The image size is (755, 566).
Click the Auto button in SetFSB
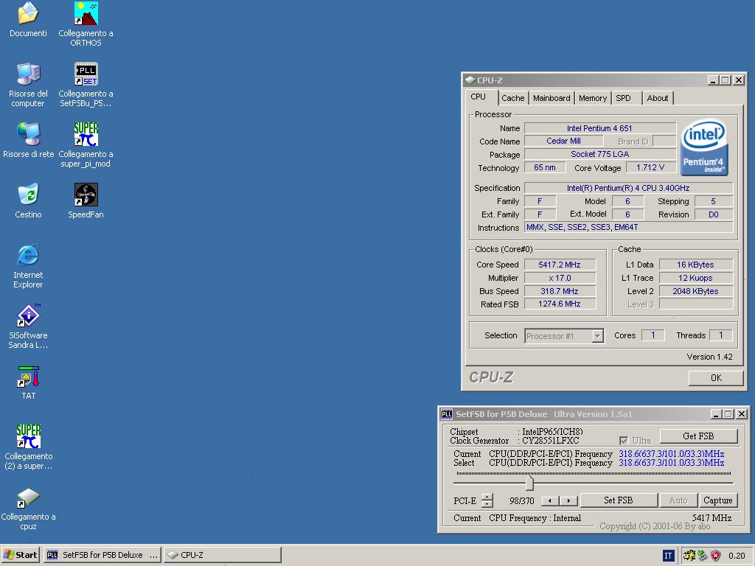pyautogui.click(x=678, y=500)
